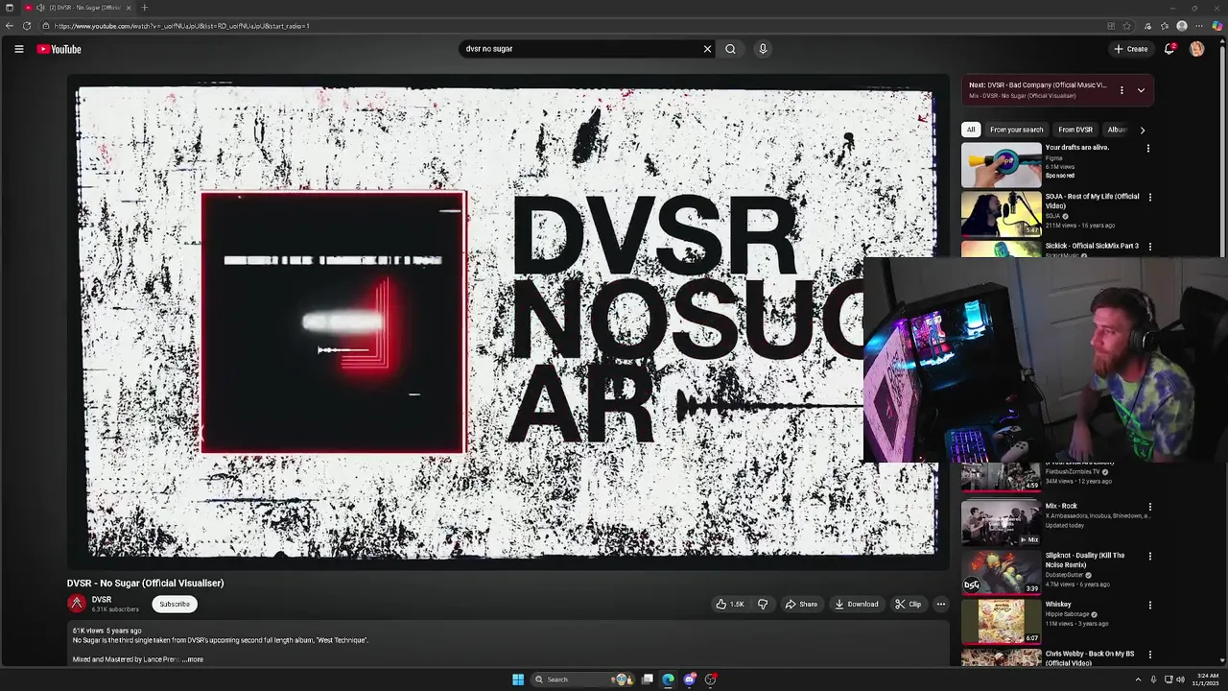Screen dimensions: 1228x691
Task: Open Slipknot Duality remix video title
Action: pos(1085,560)
